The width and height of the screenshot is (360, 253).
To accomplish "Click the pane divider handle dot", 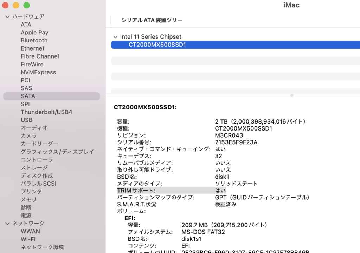I will [292, 95].
